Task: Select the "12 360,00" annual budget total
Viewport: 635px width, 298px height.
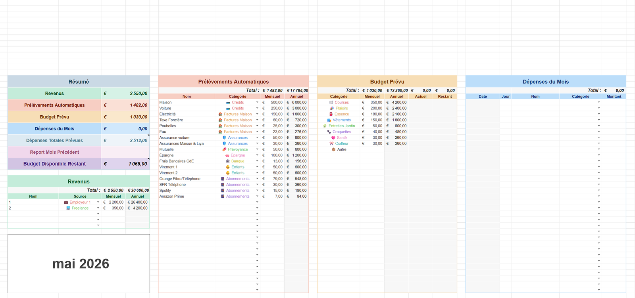Action: coord(396,90)
